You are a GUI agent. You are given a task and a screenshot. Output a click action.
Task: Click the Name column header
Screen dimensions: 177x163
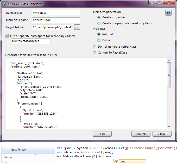coord(8,157)
